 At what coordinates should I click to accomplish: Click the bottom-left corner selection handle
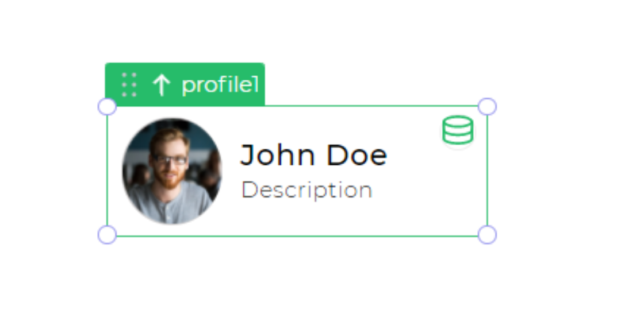point(107,235)
